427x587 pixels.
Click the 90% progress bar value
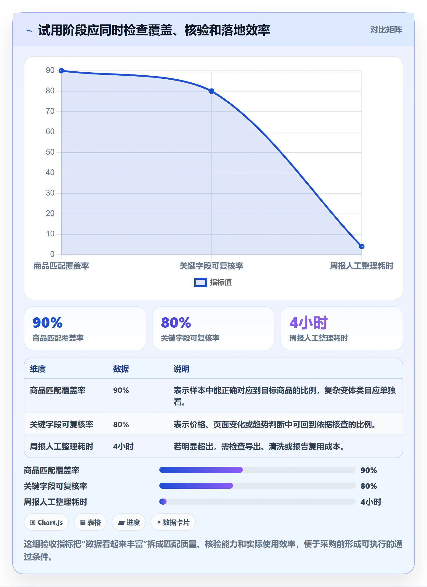(369, 470)
